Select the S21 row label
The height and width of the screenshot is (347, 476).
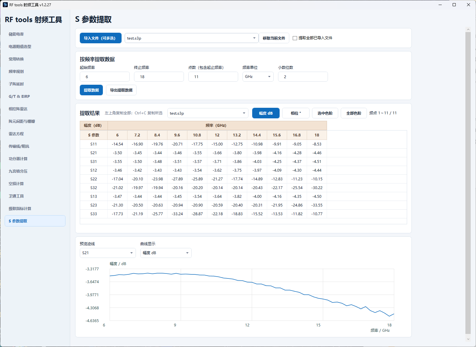click(x=94, y=153)
